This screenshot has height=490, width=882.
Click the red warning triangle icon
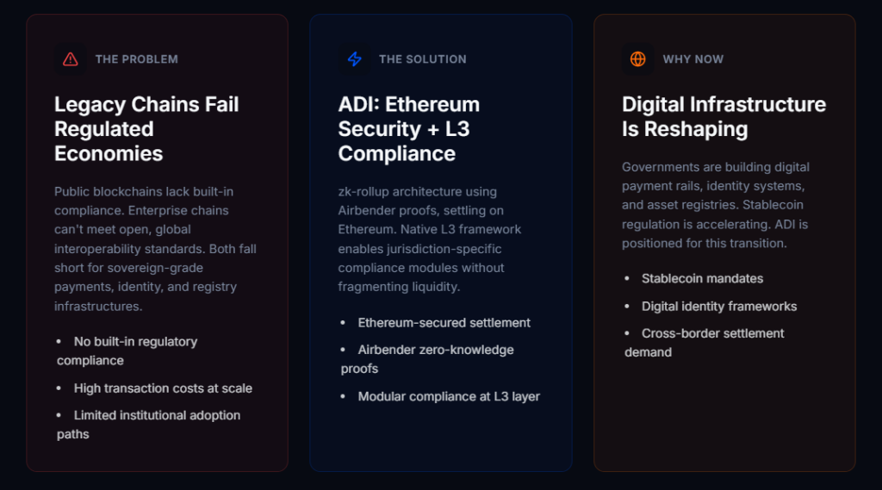(x=71, y=59)
